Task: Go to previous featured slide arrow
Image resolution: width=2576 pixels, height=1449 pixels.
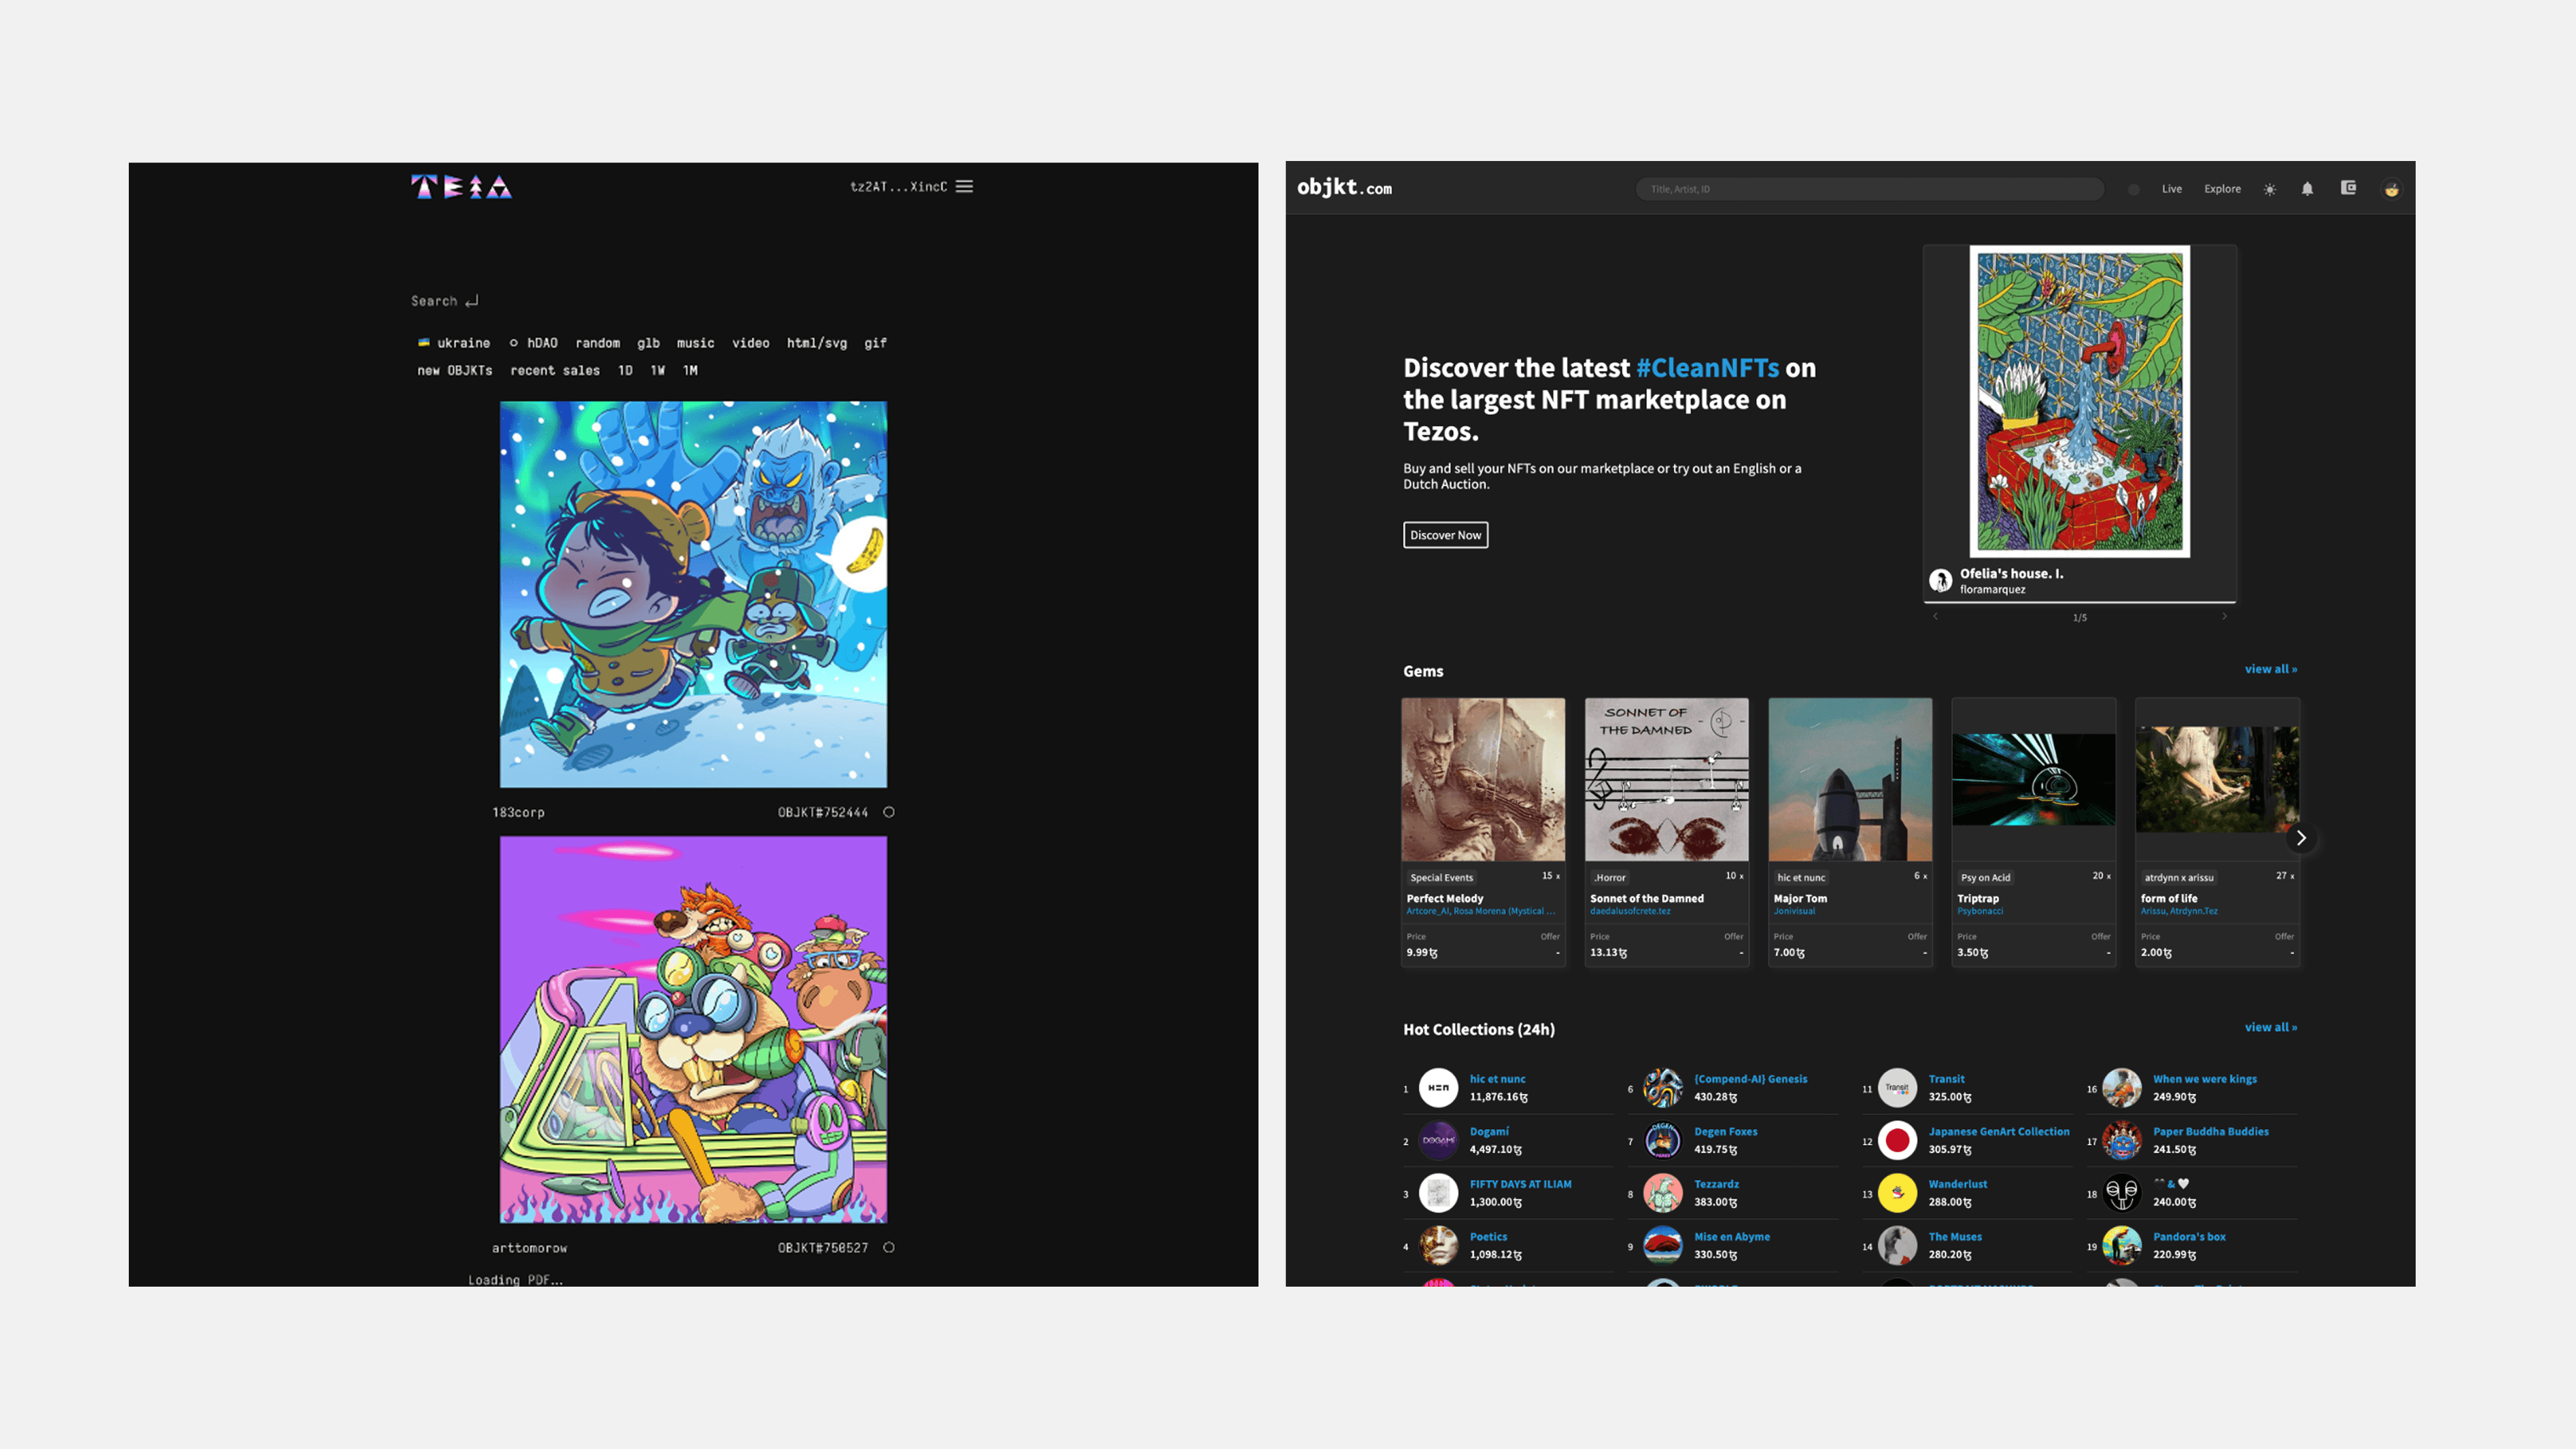Action: [x=1936, y=617]
